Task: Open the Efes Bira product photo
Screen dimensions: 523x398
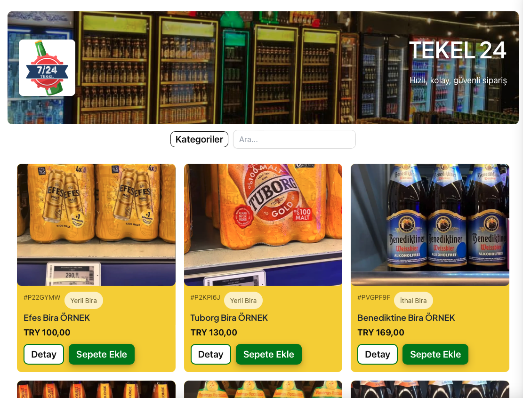Action: point(96,225)
